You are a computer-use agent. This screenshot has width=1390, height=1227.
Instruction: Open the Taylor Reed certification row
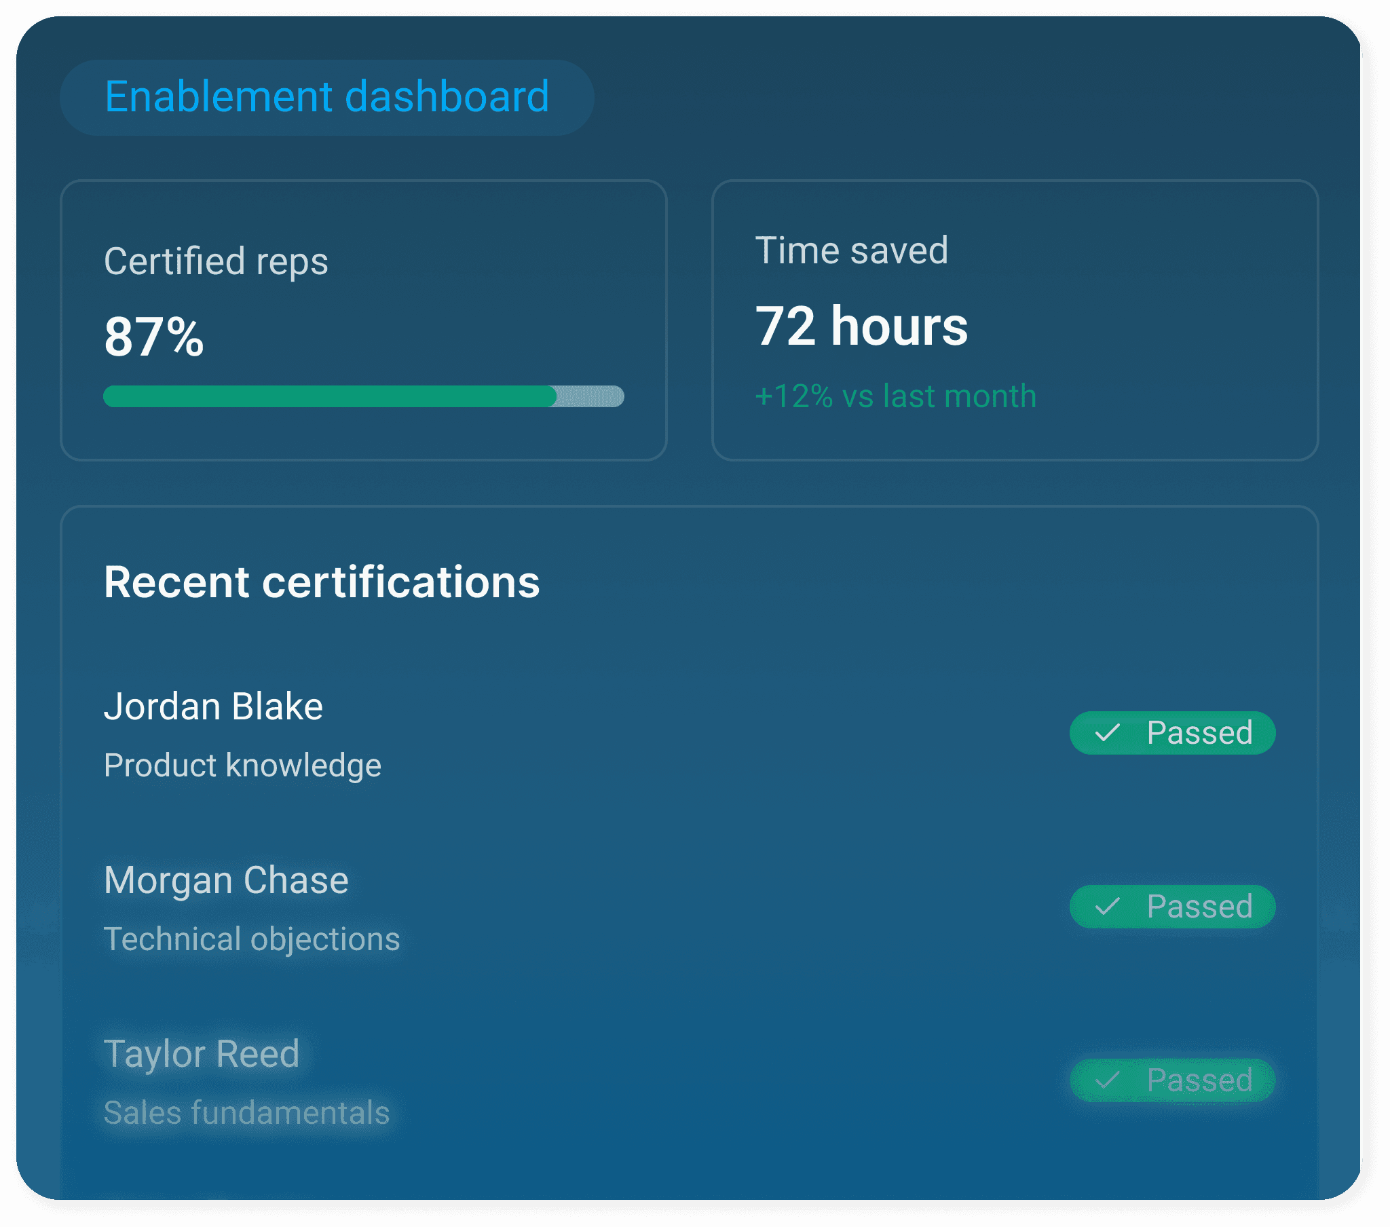pos(690,1082)
